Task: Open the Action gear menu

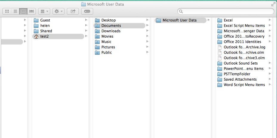Action: click(x=59, y=11)
